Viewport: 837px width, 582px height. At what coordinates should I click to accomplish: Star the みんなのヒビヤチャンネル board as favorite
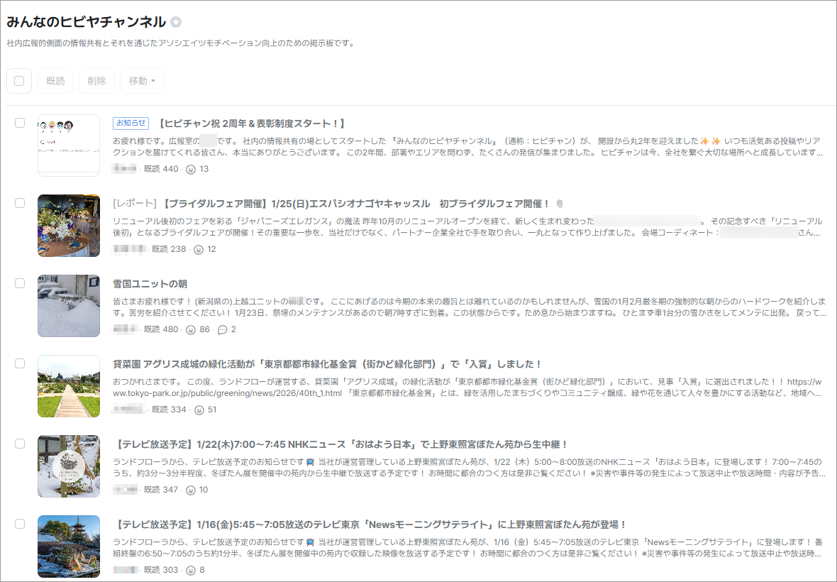click(176, 22)
